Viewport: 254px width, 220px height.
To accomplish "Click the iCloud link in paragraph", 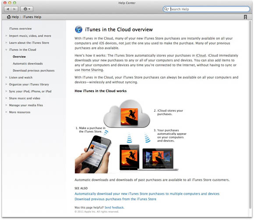I will tap(201, 55).
